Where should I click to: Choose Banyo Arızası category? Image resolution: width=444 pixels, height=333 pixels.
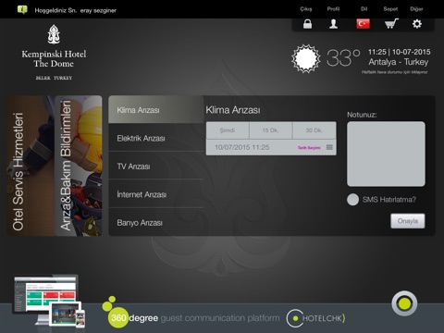point(156,222)
